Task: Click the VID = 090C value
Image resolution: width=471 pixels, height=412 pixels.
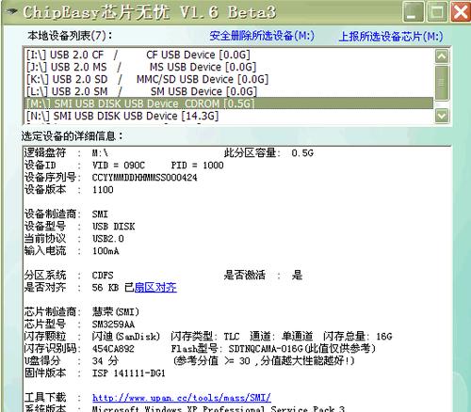Action: [119, 166]
